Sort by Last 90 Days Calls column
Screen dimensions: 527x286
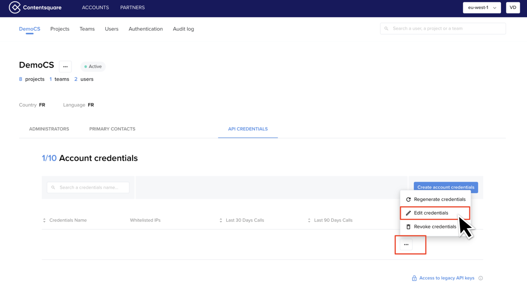pyautogui.click(x=309, y=220)
